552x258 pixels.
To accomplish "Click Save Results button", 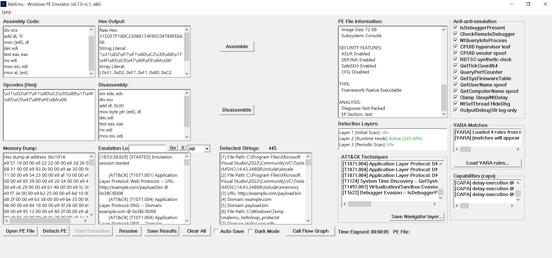I will click(162, 231).
